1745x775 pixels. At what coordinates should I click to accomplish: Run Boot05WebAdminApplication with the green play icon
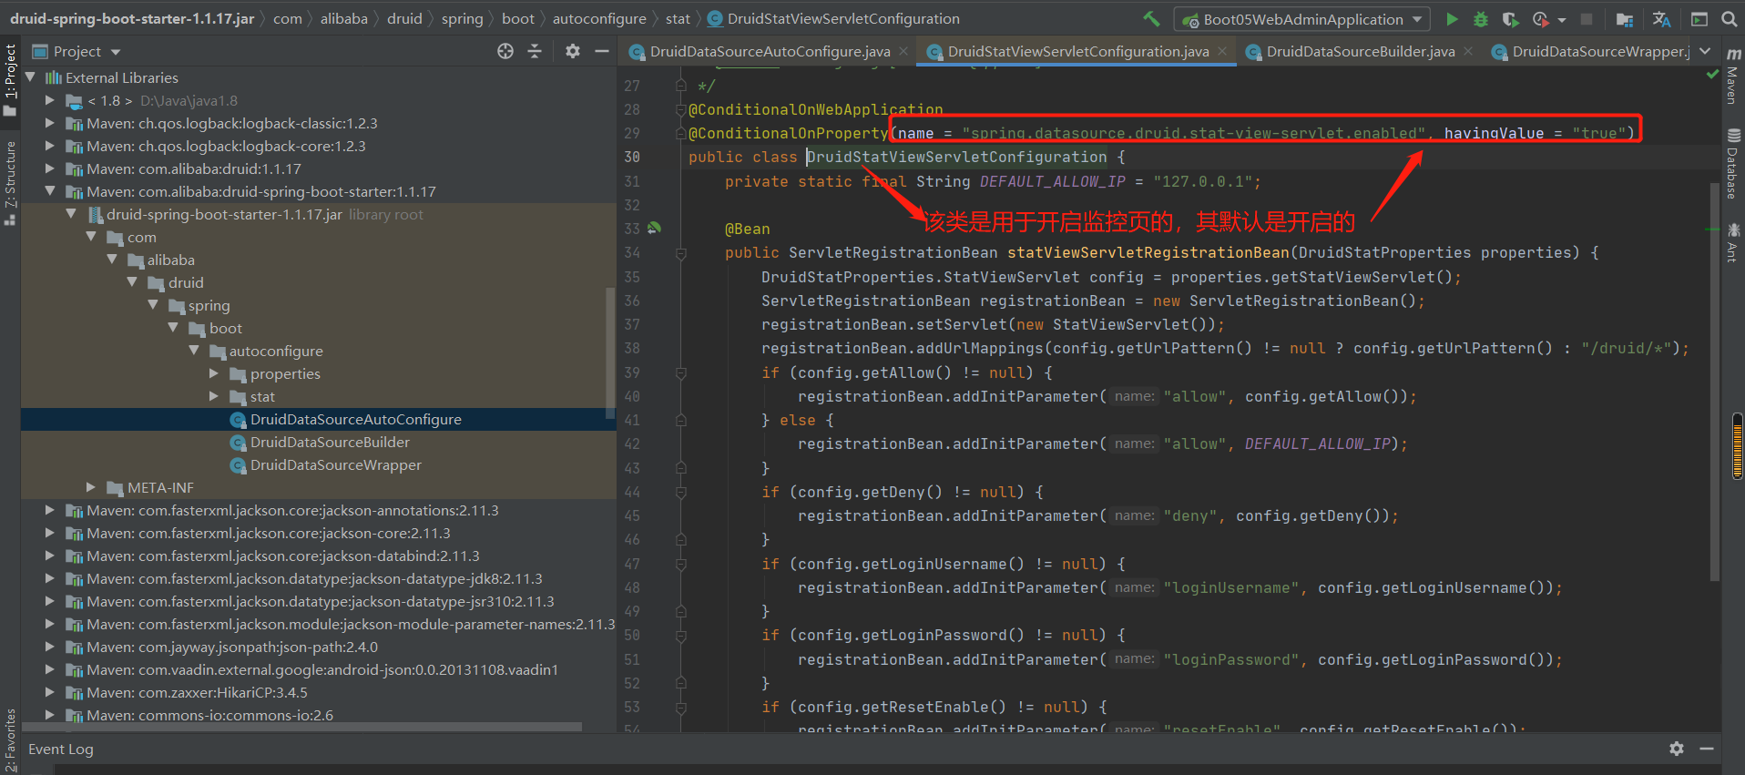pyautogui.click(x=1452, y=19)
